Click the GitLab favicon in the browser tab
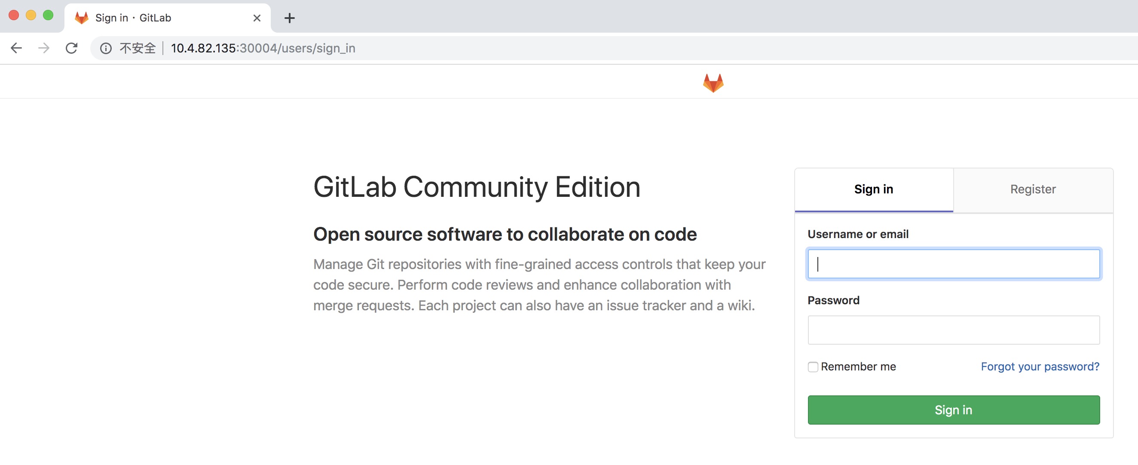The width and height of the screenshot is (1138, 465). pyautogui.click(x=82, y=18)
